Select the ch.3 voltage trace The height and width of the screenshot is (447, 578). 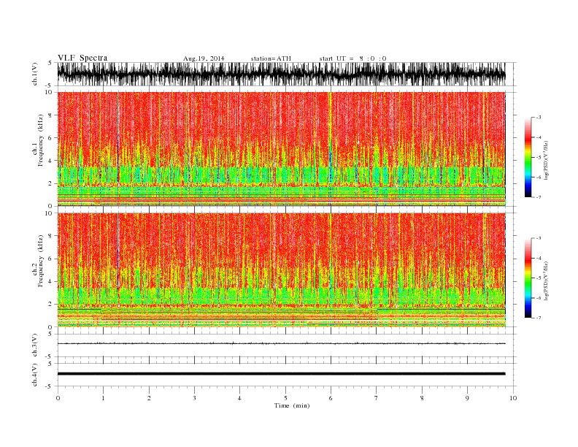click(281, 343)
